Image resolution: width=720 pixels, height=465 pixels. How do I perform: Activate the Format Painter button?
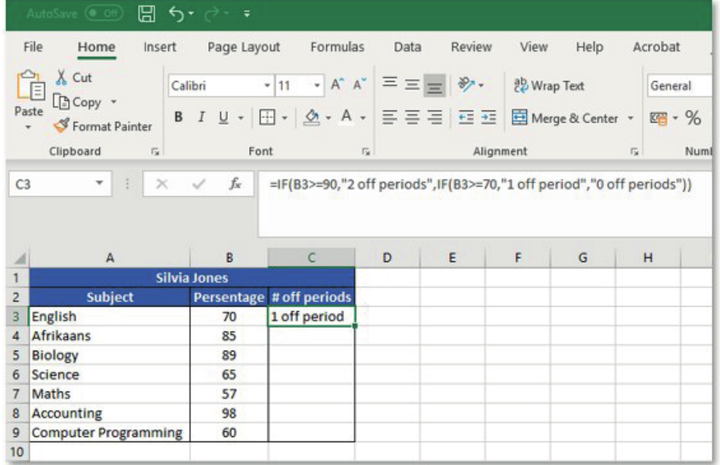coord(102,126)
